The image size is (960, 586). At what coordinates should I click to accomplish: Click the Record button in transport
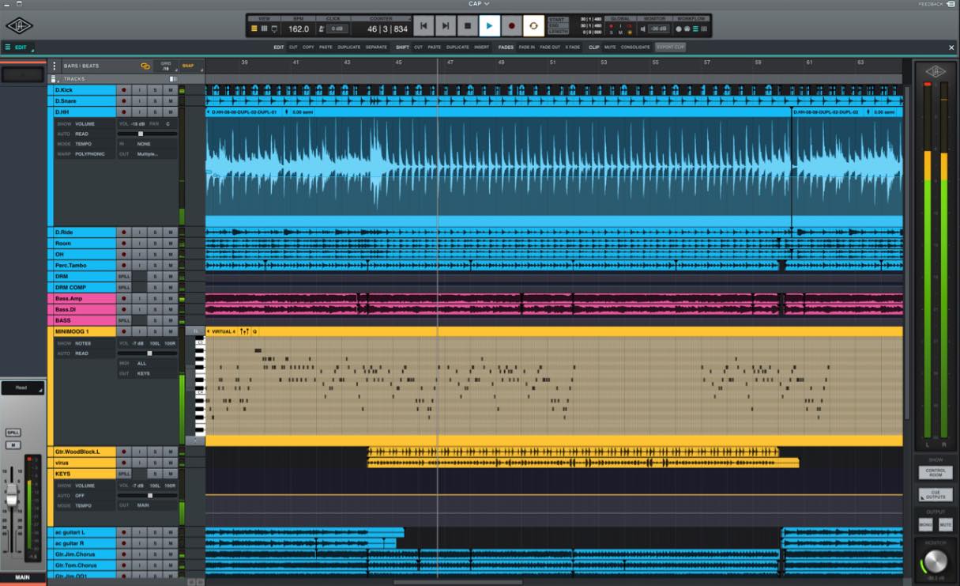click(x=511, y=26)
